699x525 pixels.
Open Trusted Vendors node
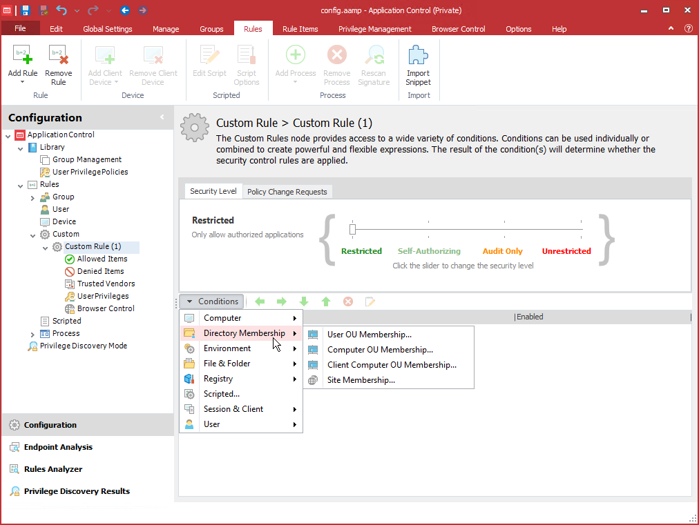106,284
